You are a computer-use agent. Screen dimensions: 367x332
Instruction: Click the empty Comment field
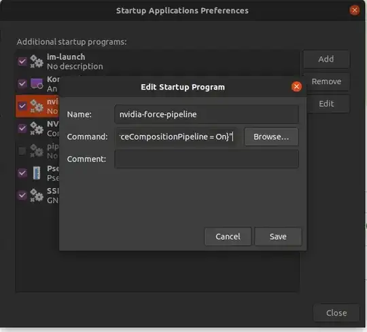pyautogui.click(x=207, y=159)
